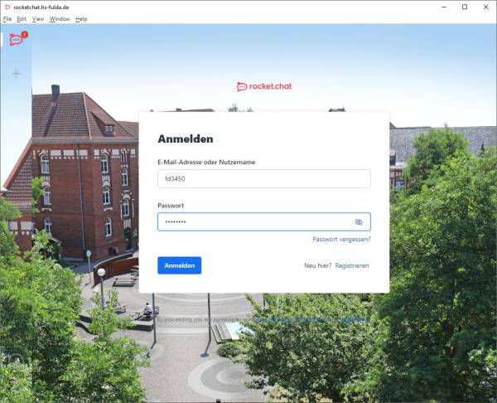Open the File menu
Image resolution: width=497 pixels, height=403 pixels.
(x=7, y=18)
